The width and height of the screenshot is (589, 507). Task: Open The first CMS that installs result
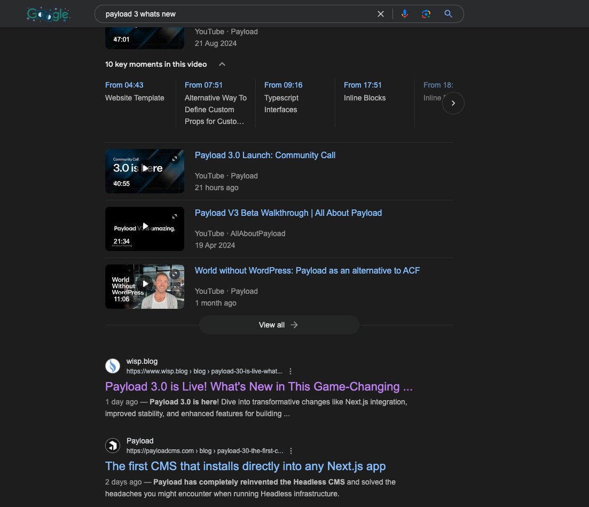click(x=245, y=466)
